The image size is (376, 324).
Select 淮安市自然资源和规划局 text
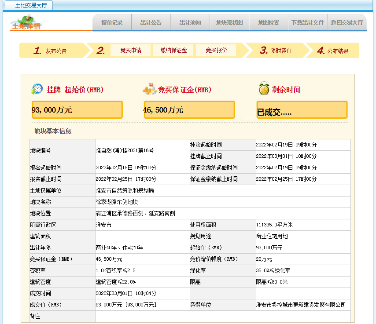[x=125, y=190]
